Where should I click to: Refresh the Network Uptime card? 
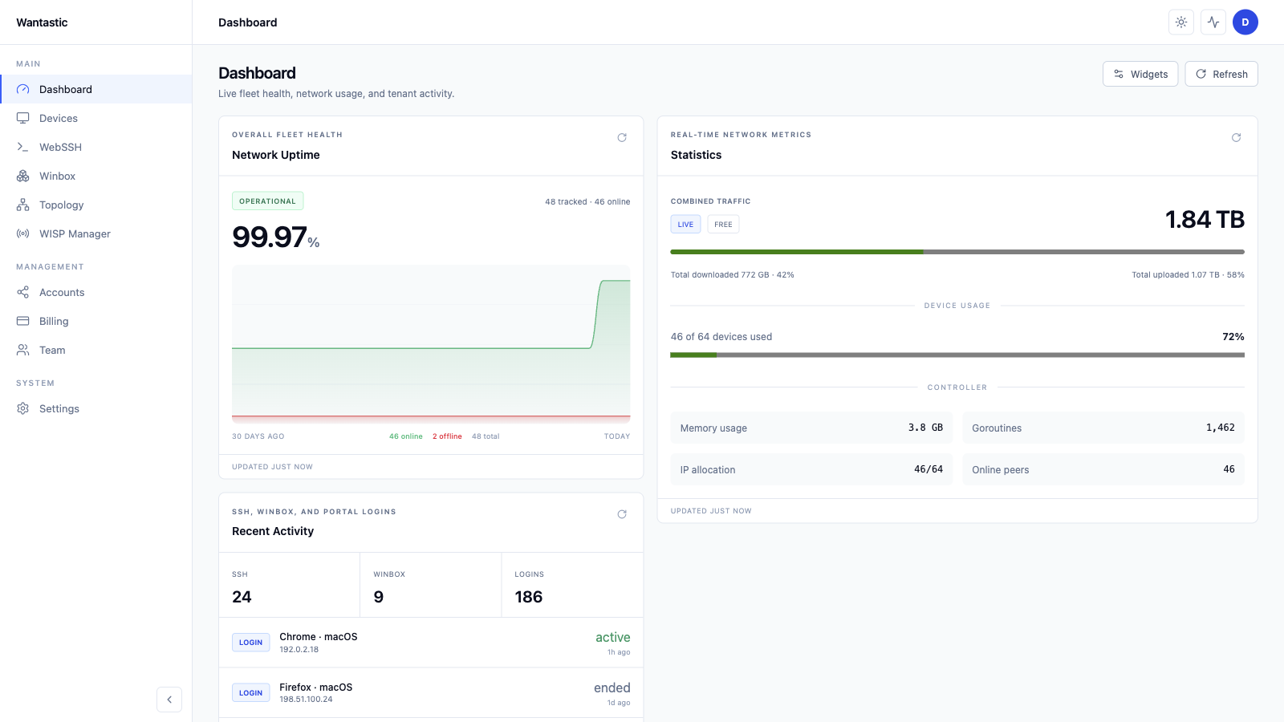pyautogui.click(x=622, y=138)
